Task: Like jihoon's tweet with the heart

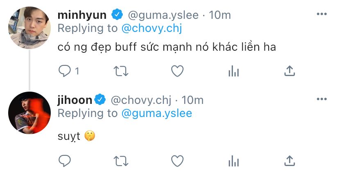Action: (177, 161)
